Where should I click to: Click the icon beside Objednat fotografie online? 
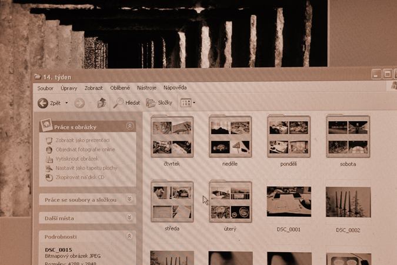pos(49,150)
